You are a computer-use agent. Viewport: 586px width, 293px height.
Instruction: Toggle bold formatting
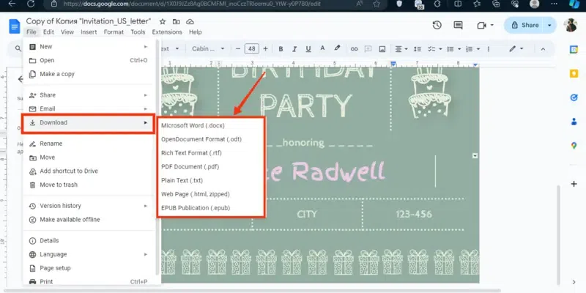tap(281, 49)
